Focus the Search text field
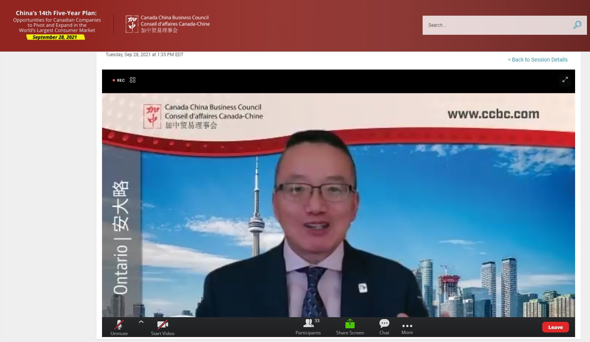This screenshot has height=342, width=590. (x=497, y=25)
